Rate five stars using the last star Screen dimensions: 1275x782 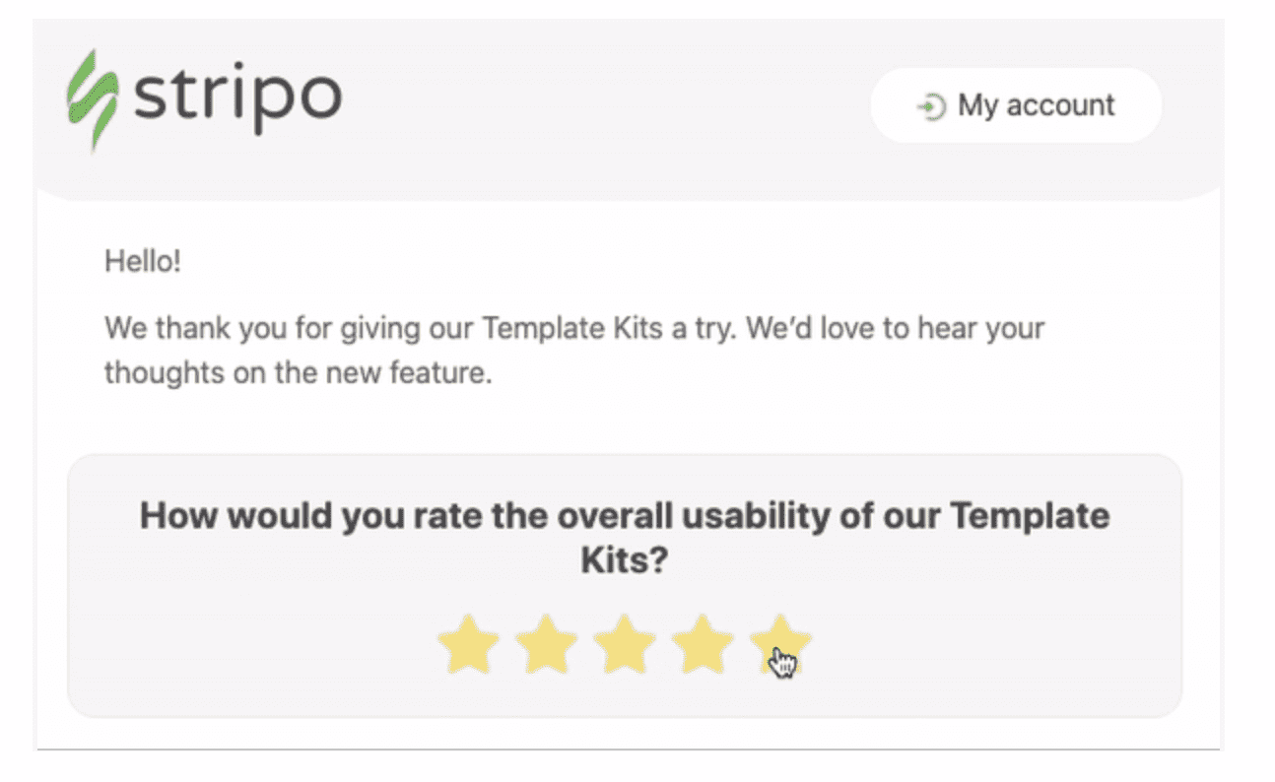[x=780, y=642]
